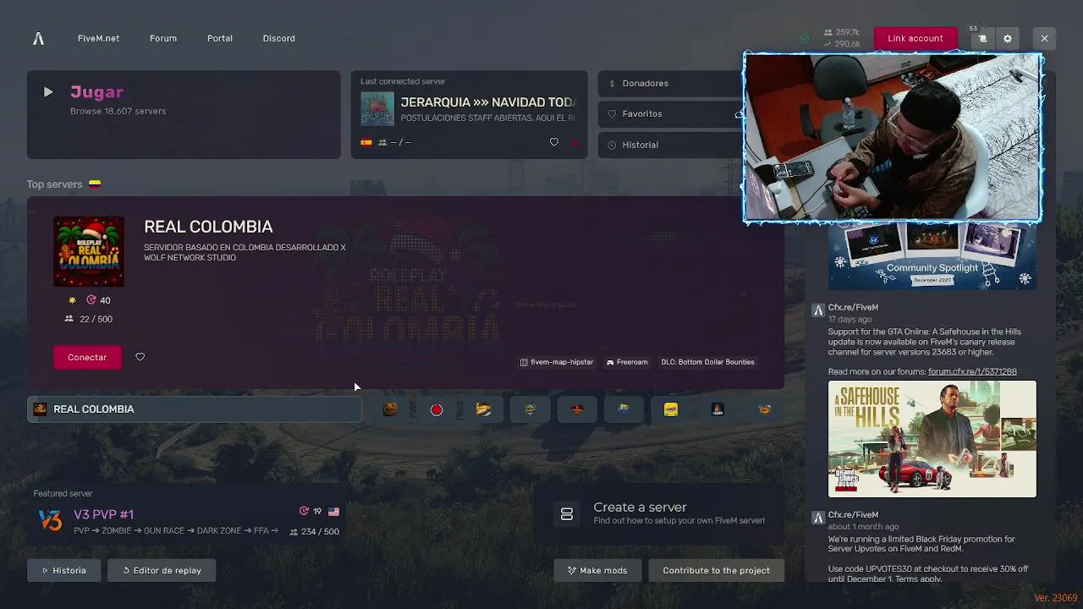
Task: Open settings via the gear icon
Action: point(1008,38)
